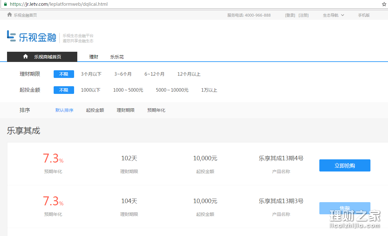This screenshot has width=388, height=236.
Task: Click the 乐享其成 section heading
Action: 24,131
